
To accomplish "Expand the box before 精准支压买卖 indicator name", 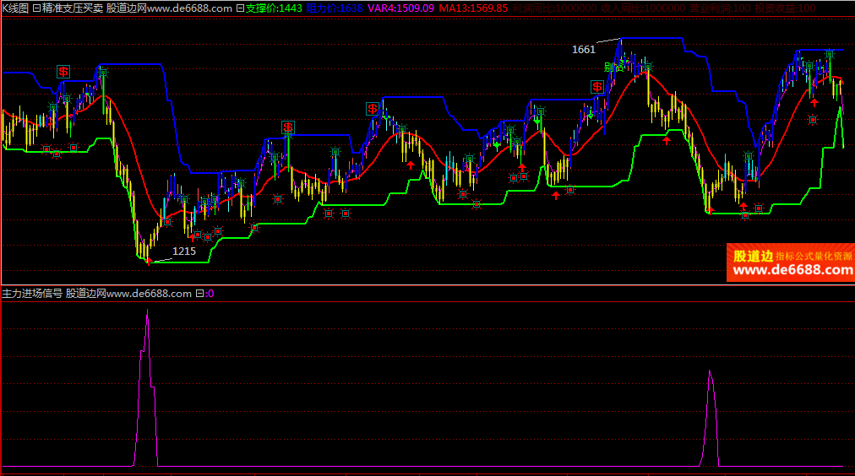I will 36,8.
